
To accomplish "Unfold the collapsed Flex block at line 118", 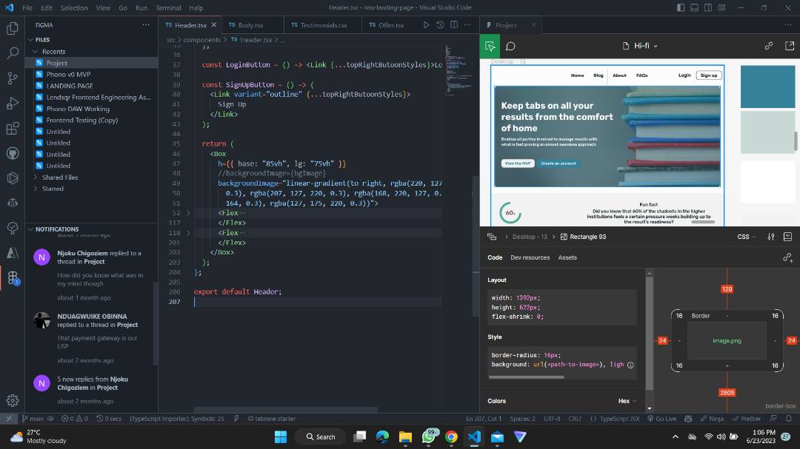I will point(188,233).
